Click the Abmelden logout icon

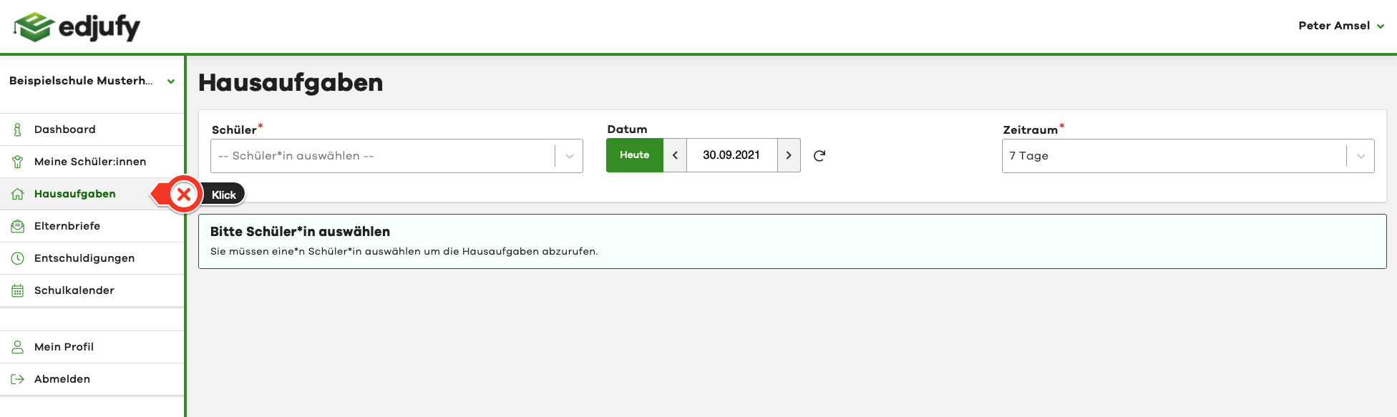tap(18, 379)
